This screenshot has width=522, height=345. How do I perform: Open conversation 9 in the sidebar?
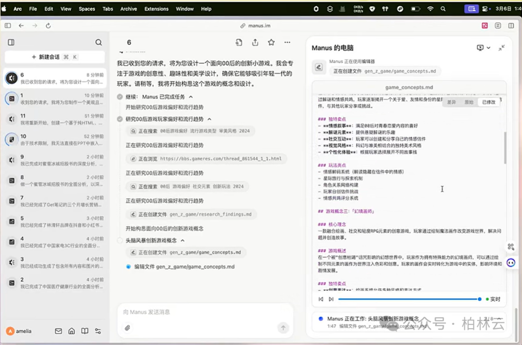coord(55,160)
